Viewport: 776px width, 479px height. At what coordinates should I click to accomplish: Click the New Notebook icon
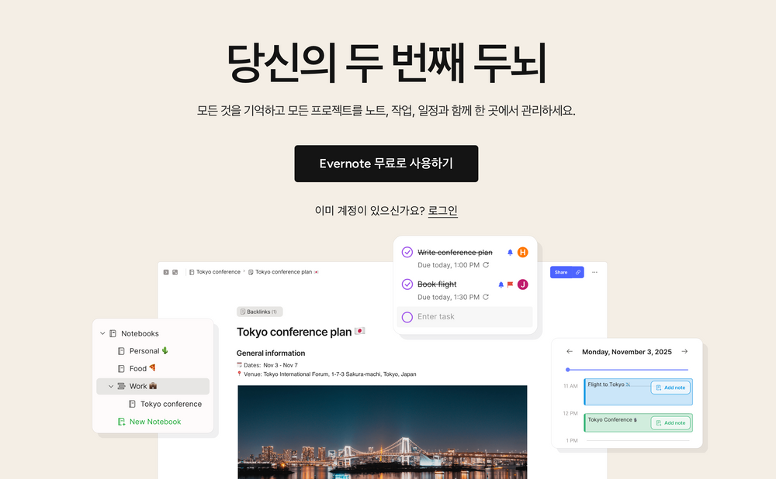point(121,422)
